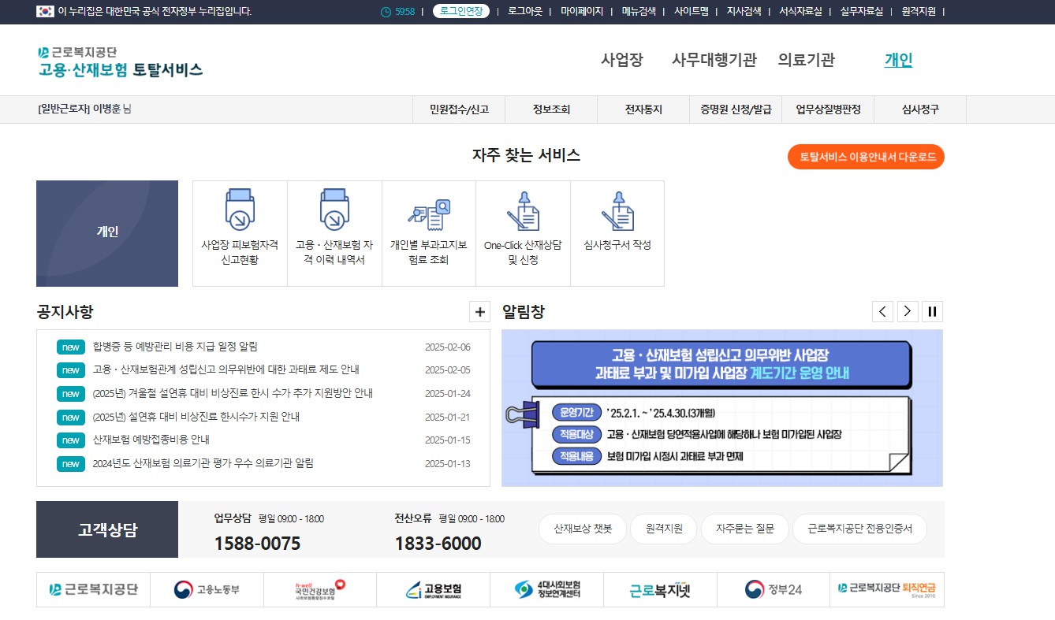Click the 국민건강보험 footer logo

[319, 588]
